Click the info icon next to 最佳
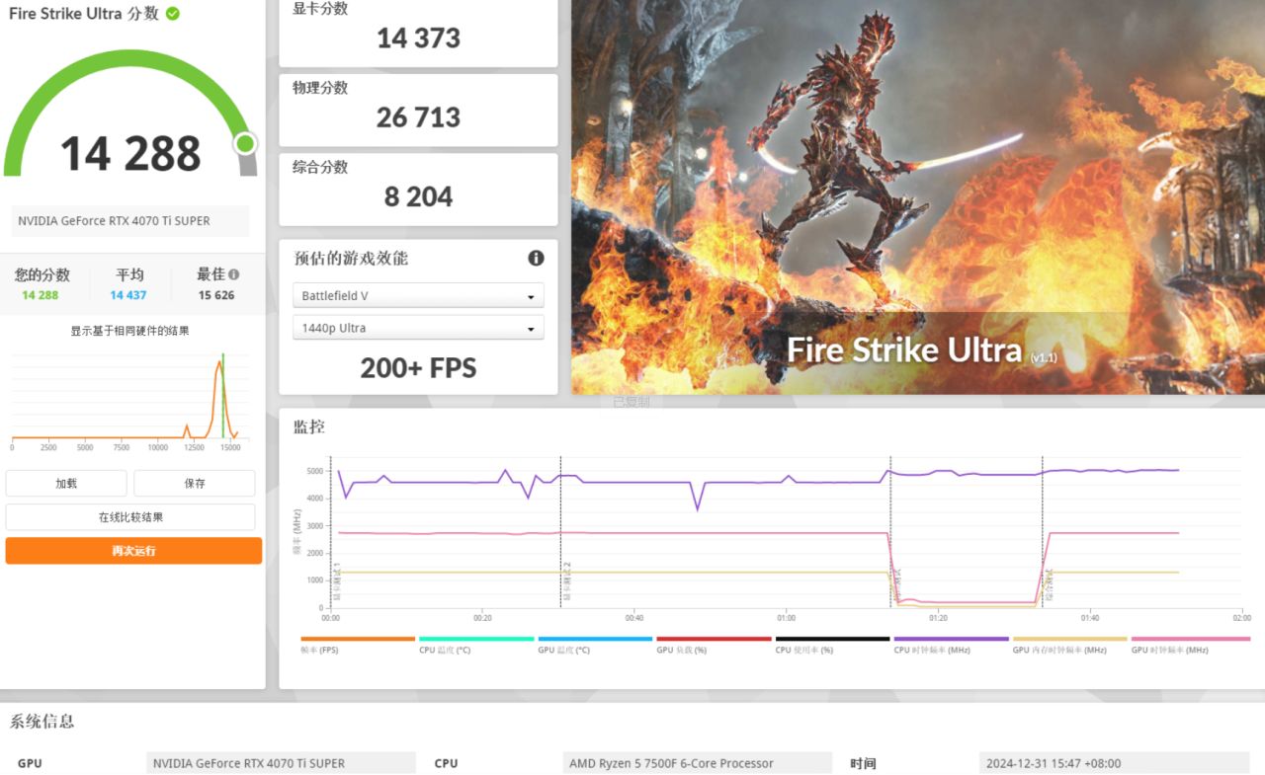The image size is (1265, 775). (x=233, y=274)
